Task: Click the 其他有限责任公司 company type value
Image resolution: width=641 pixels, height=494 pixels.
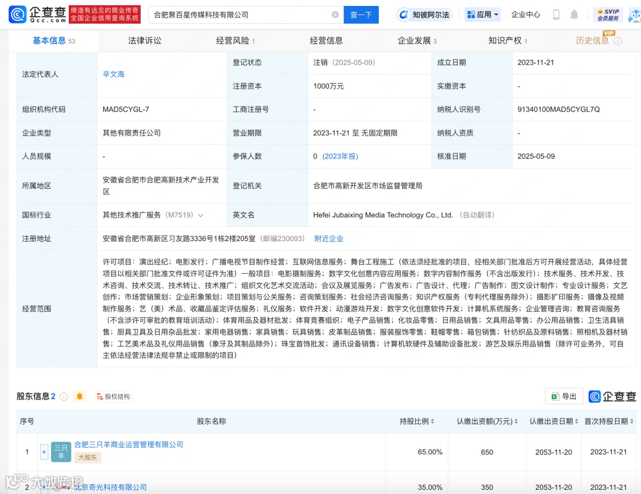Action: [132, 133]
